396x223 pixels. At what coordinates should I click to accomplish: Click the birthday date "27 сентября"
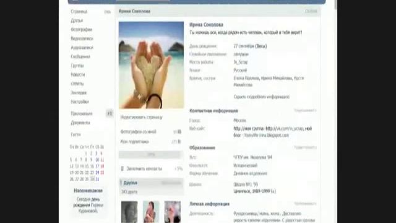(244, 46)
